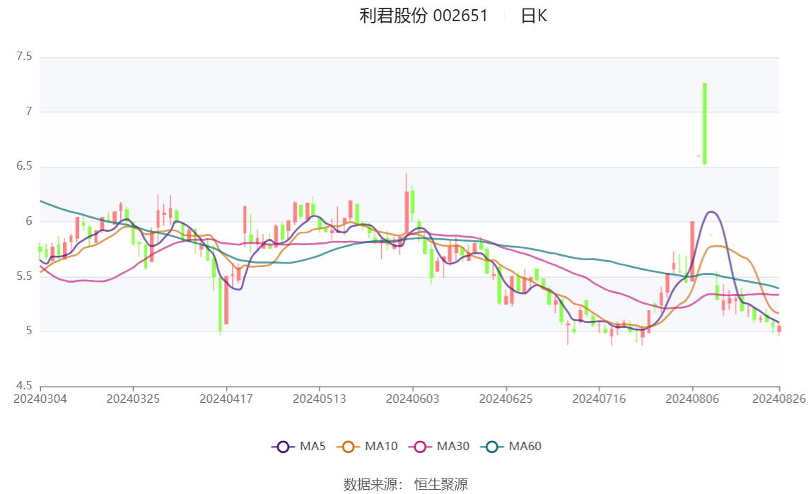Click the 5.5 y-axis price label

24,276
